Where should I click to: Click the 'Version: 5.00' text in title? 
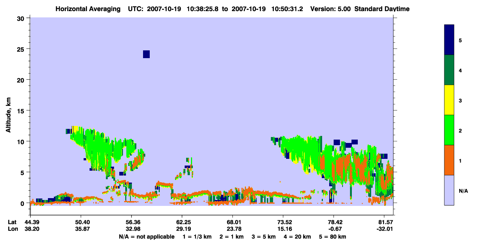(331, 9)
